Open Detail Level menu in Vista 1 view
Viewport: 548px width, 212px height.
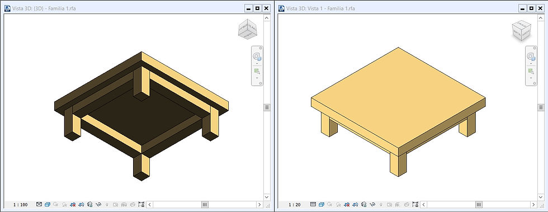click(313, 204)
